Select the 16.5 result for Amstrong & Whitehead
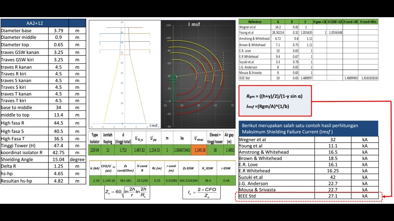This screenshot has width=394, height=221. tap(332, 152)
